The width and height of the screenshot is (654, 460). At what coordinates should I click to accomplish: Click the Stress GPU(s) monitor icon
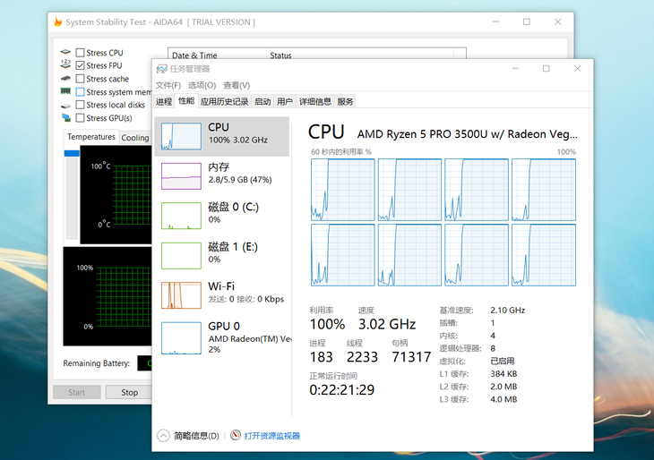pyautogui.click(x=66, y=118)
